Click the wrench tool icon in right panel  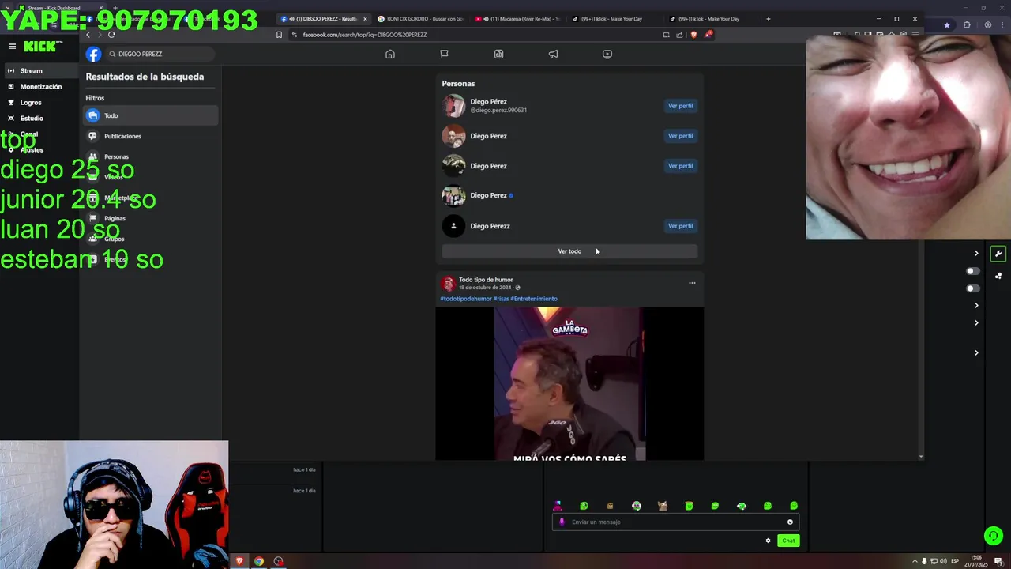pyautogui.click(x=998, y=254)
